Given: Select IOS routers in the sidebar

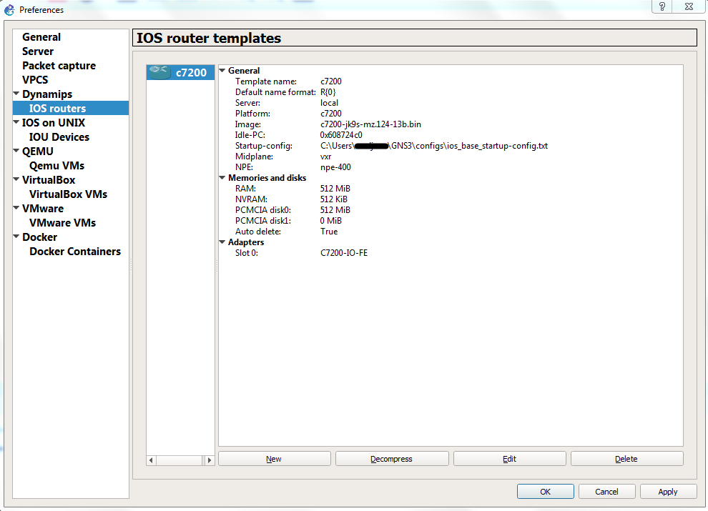Looking at the screenshot, I should coord(71,109).
